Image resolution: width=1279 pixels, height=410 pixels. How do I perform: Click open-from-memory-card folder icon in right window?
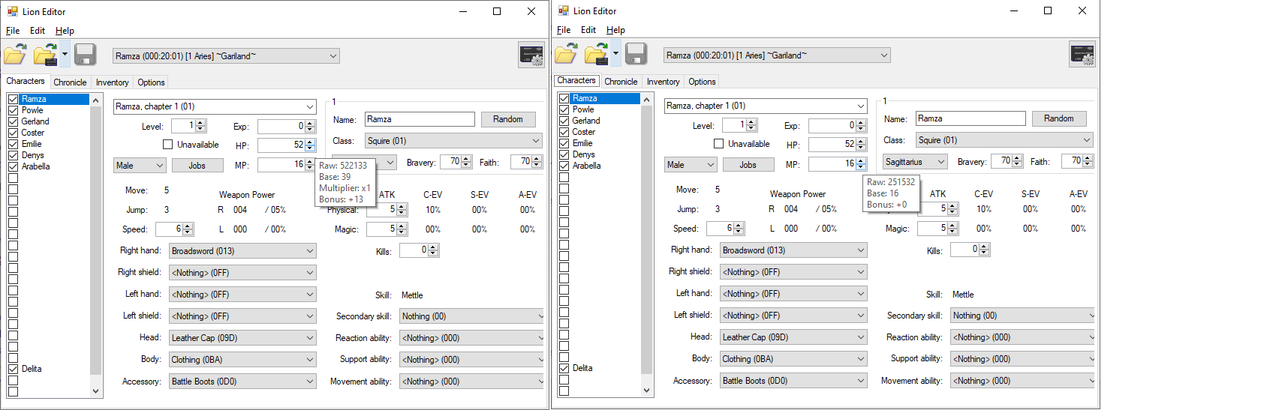point(596,54)
